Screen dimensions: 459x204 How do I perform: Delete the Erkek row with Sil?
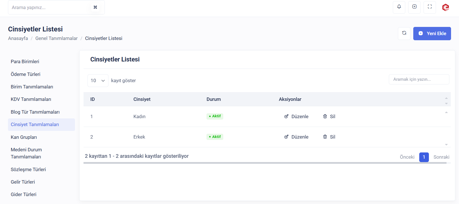tap(332, 137)
